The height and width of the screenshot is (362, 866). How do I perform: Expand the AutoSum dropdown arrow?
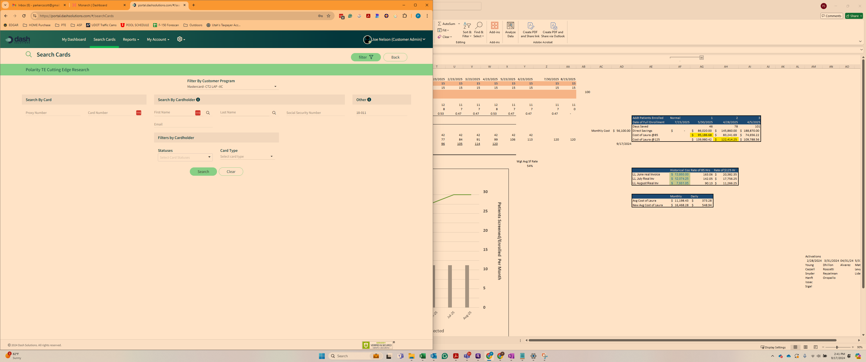(x=459, y=24)
